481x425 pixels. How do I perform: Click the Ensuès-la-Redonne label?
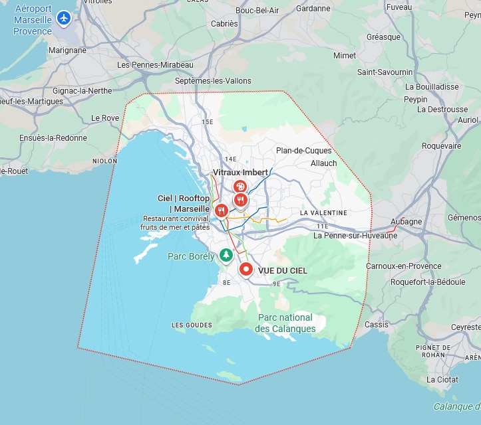coord(53,138)
